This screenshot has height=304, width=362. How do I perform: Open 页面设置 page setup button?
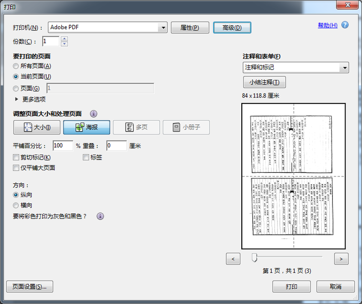[x=30, y=286]
